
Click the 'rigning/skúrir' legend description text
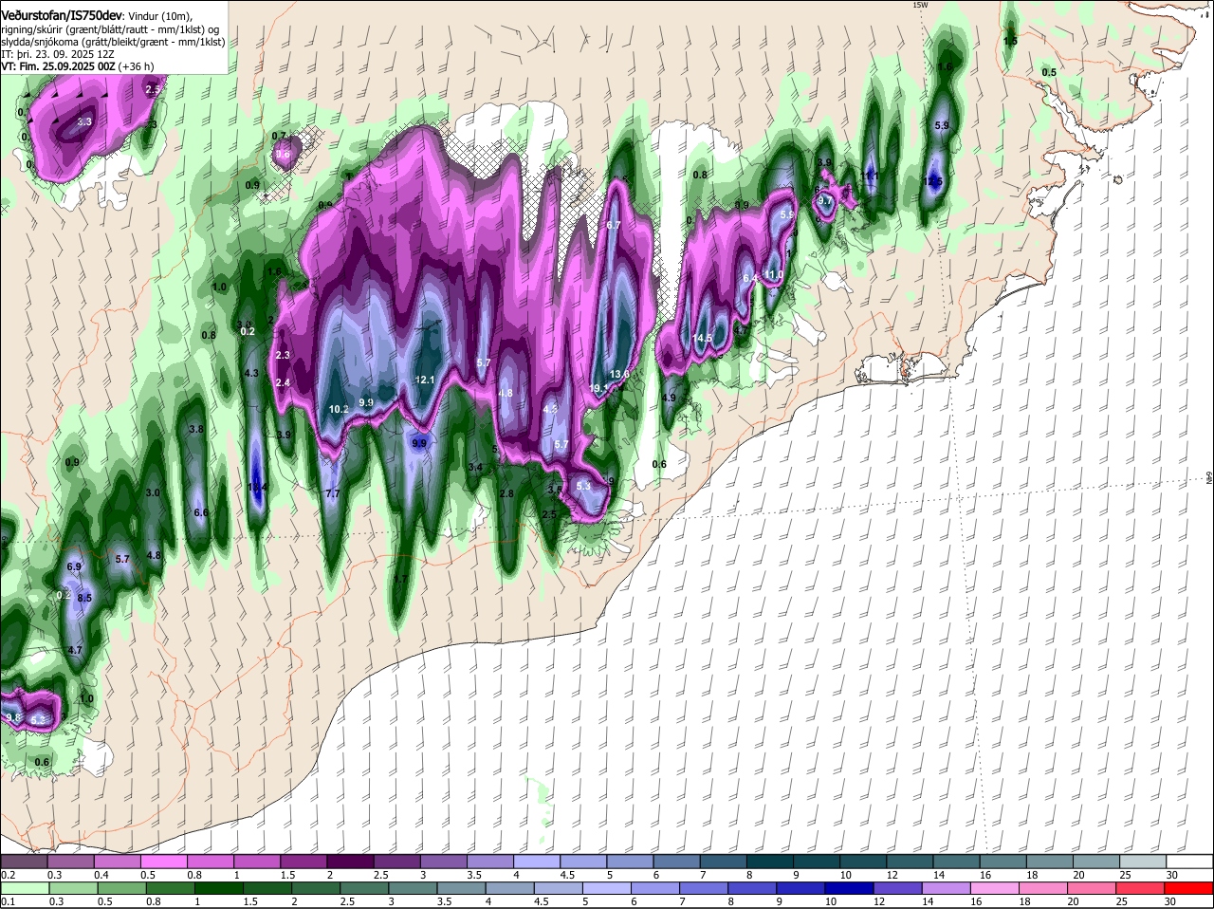tap(33, 29)
